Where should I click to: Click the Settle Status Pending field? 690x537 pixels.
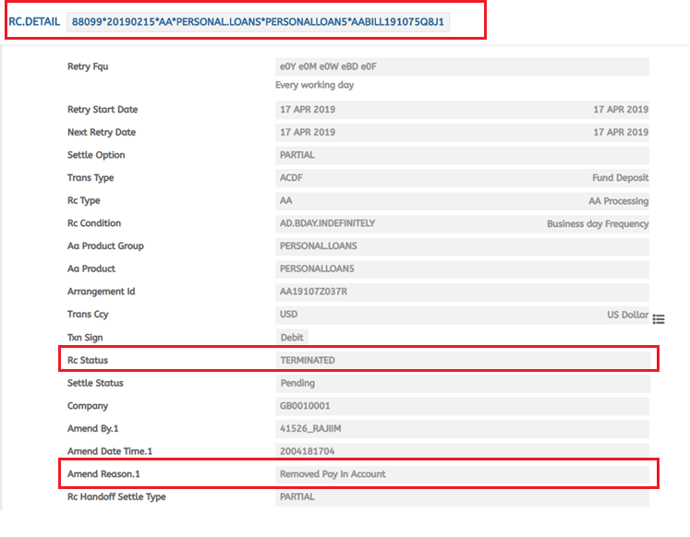[x=462, y=383]
